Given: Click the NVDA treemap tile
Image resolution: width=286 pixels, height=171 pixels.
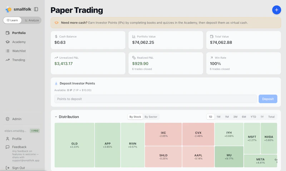Looking at the screenshot, I should coord(269,138).
